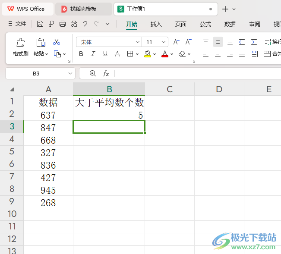281x254 pixels.
Task: Toggle Italic formatting
Action: (93, 54)
